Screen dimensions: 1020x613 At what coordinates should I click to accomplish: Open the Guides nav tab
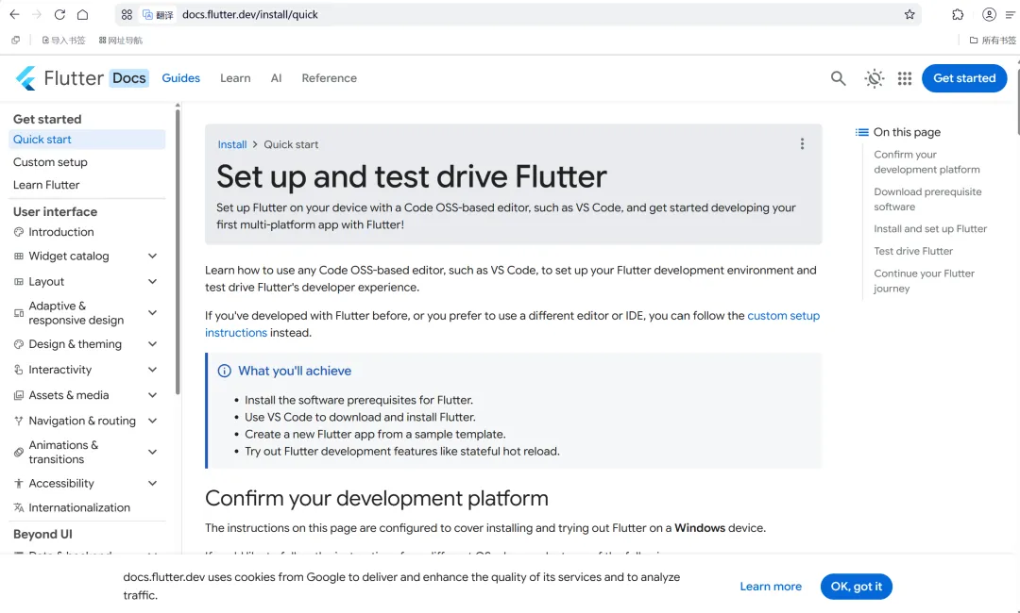point(180,78)
